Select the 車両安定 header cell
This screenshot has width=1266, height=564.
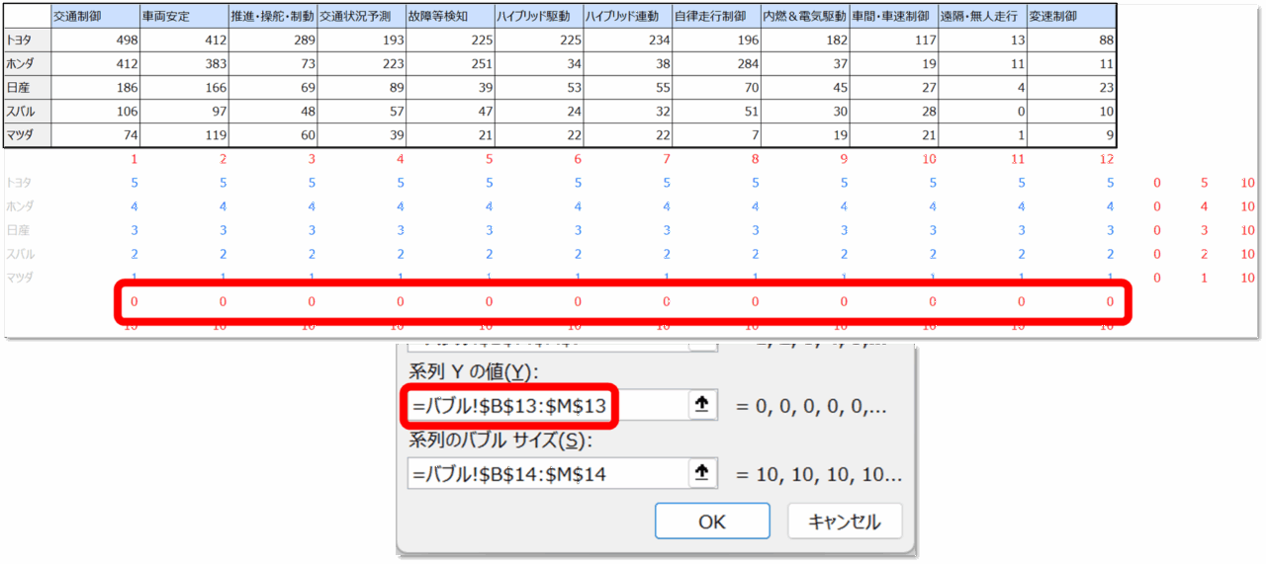[x=183, y=17]
